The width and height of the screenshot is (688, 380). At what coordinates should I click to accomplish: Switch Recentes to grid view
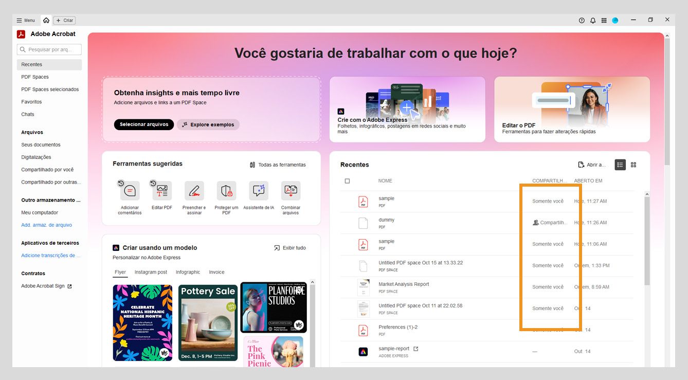[633, 165]
